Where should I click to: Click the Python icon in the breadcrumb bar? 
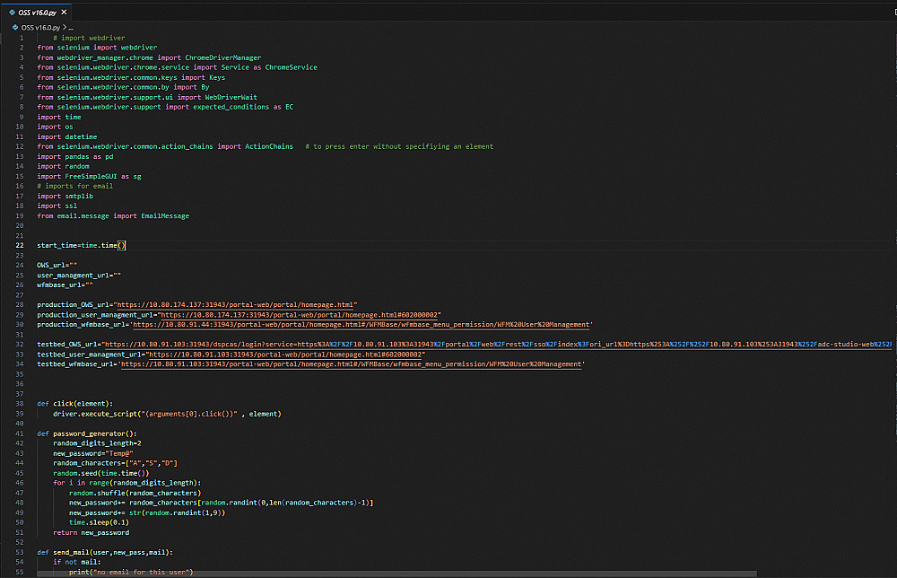pos(15,28)
